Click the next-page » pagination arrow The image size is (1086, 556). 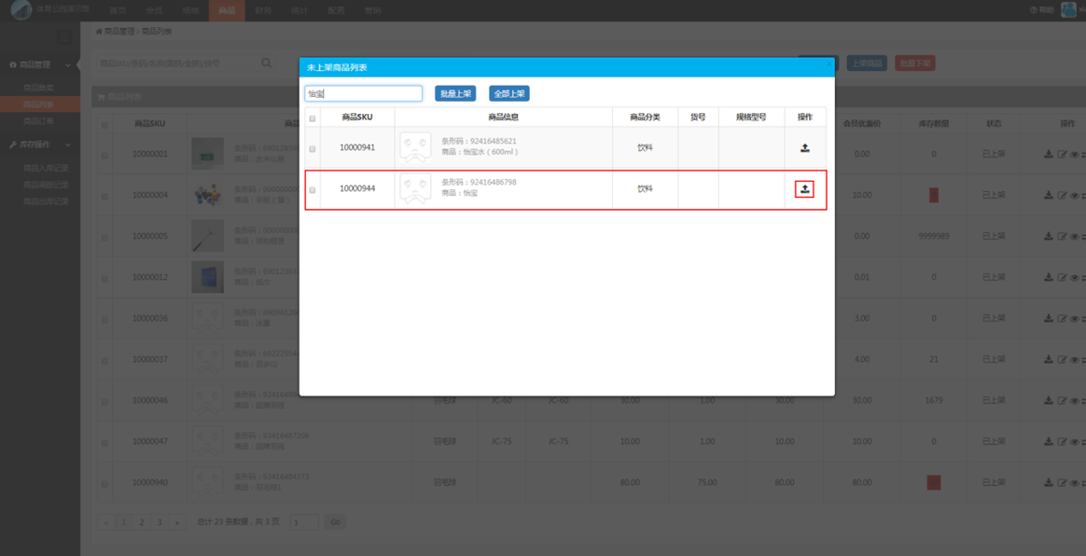[x=176, y=522]
